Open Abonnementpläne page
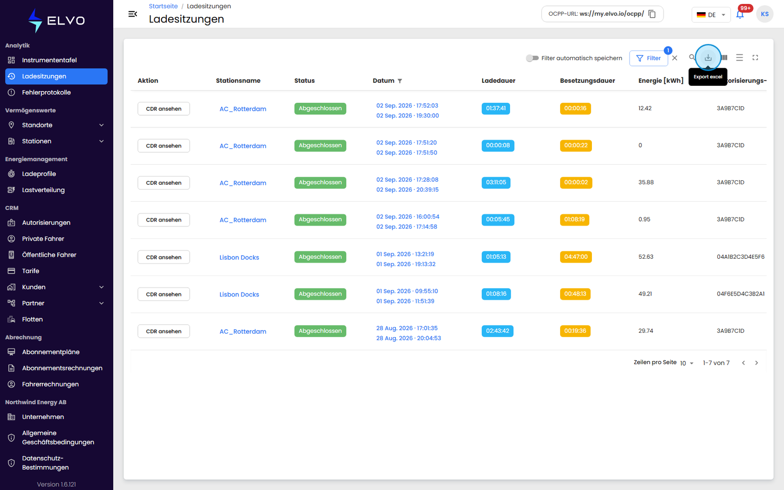 point(56,352)
